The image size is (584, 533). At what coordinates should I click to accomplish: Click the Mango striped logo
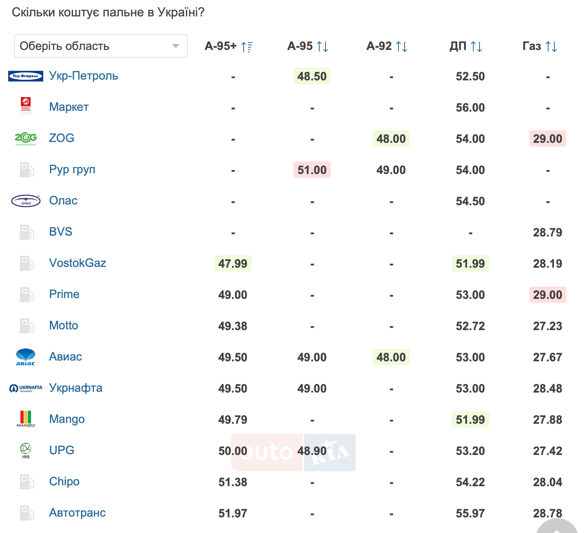tap(26, 419)
